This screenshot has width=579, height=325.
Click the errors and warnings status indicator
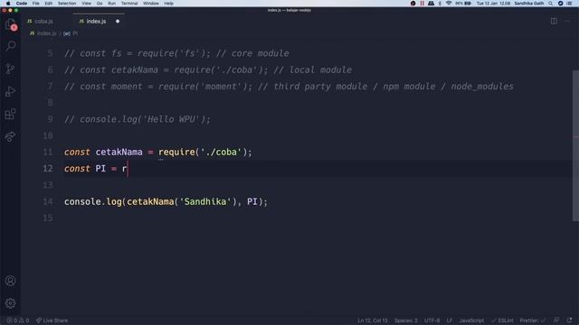17,320
